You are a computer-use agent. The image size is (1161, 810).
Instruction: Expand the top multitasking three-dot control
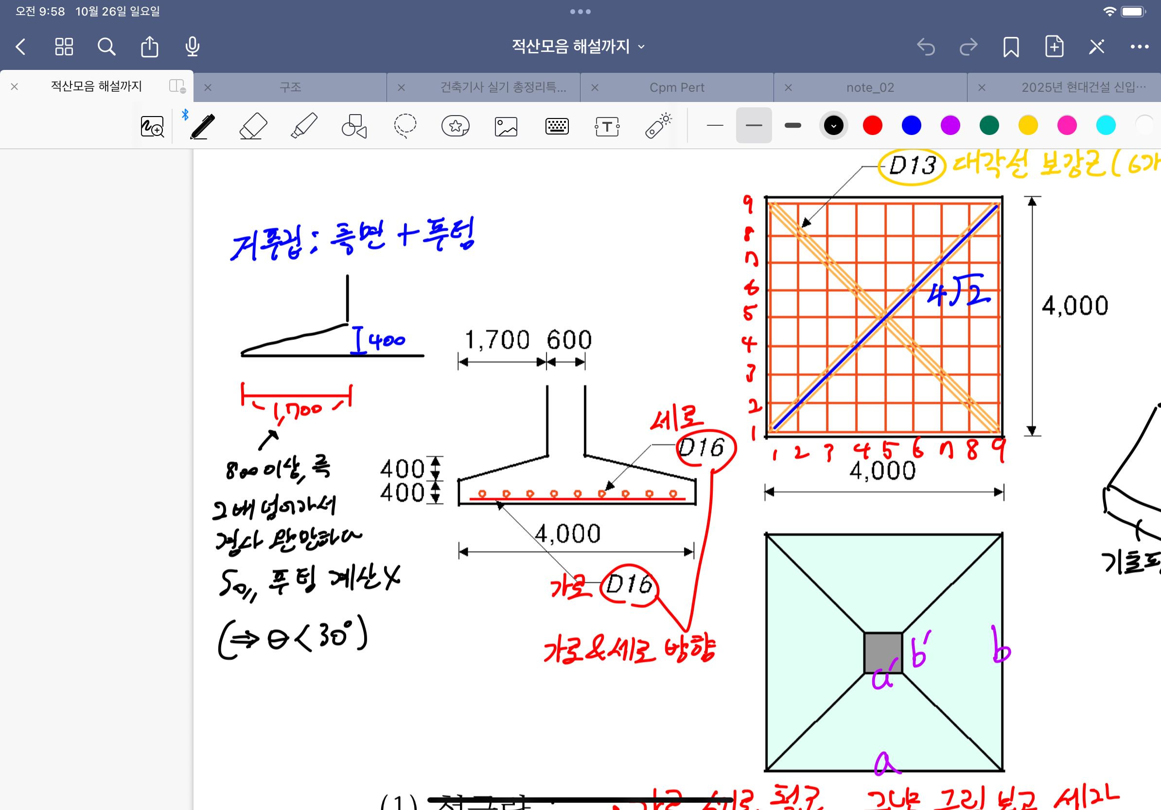pos(580,11)
